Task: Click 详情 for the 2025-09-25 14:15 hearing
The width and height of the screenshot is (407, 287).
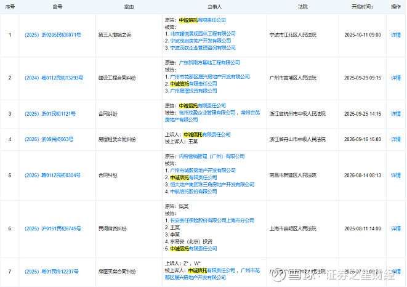Action: pyautogui.click(x=396, y=114)
